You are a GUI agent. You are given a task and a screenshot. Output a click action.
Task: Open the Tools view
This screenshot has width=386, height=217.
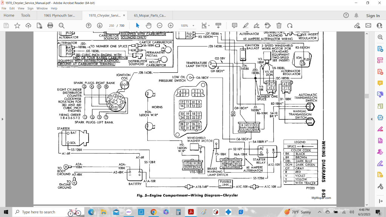[x=26, y=15]
